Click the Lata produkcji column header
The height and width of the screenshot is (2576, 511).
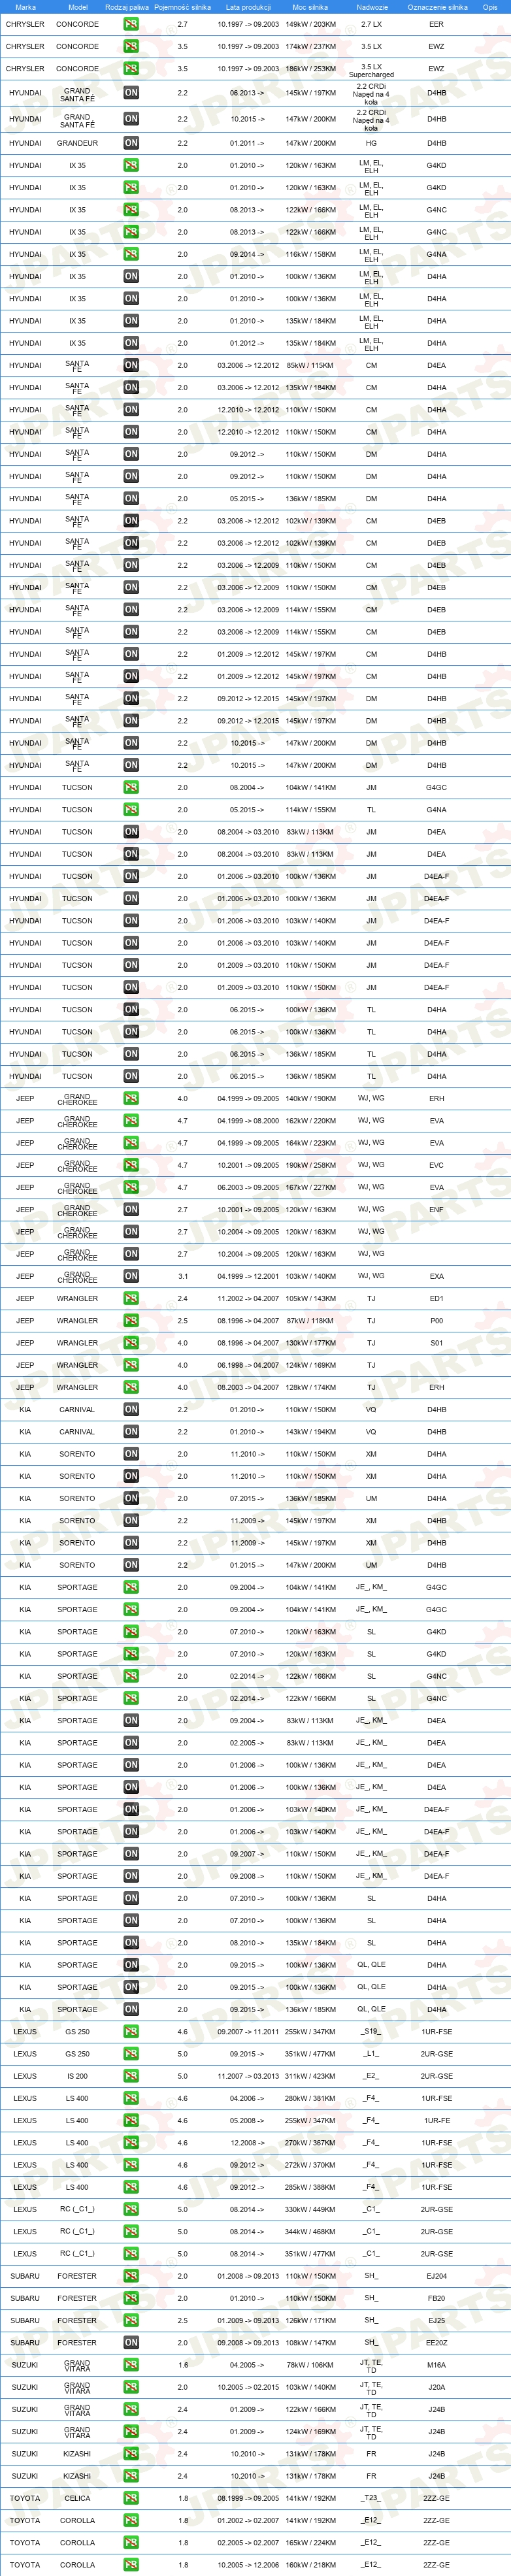click(248, 7)
